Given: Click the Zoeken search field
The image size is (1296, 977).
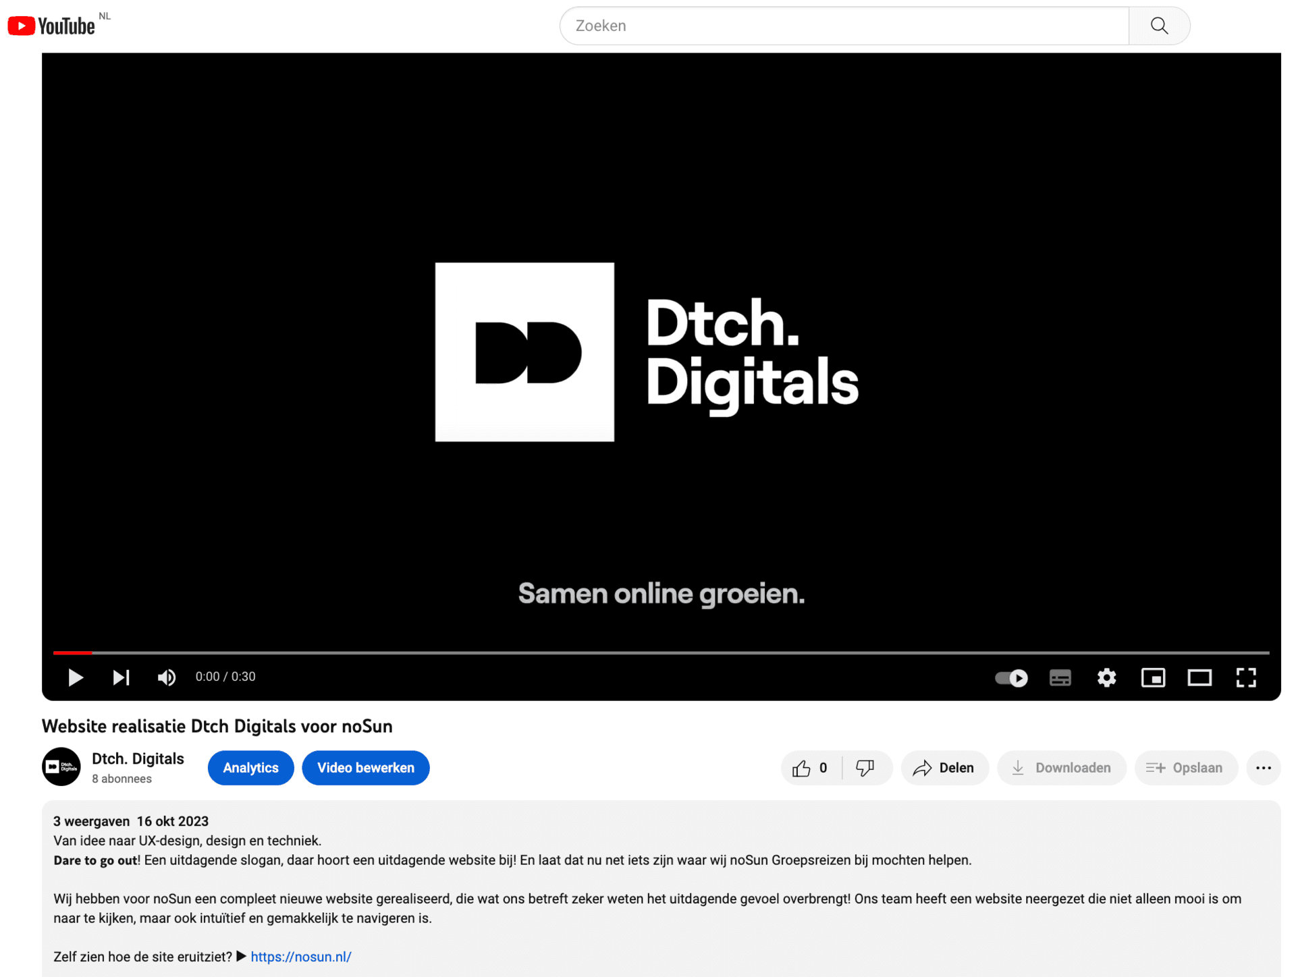Looking at the screenshot, I should pos(844,26).
